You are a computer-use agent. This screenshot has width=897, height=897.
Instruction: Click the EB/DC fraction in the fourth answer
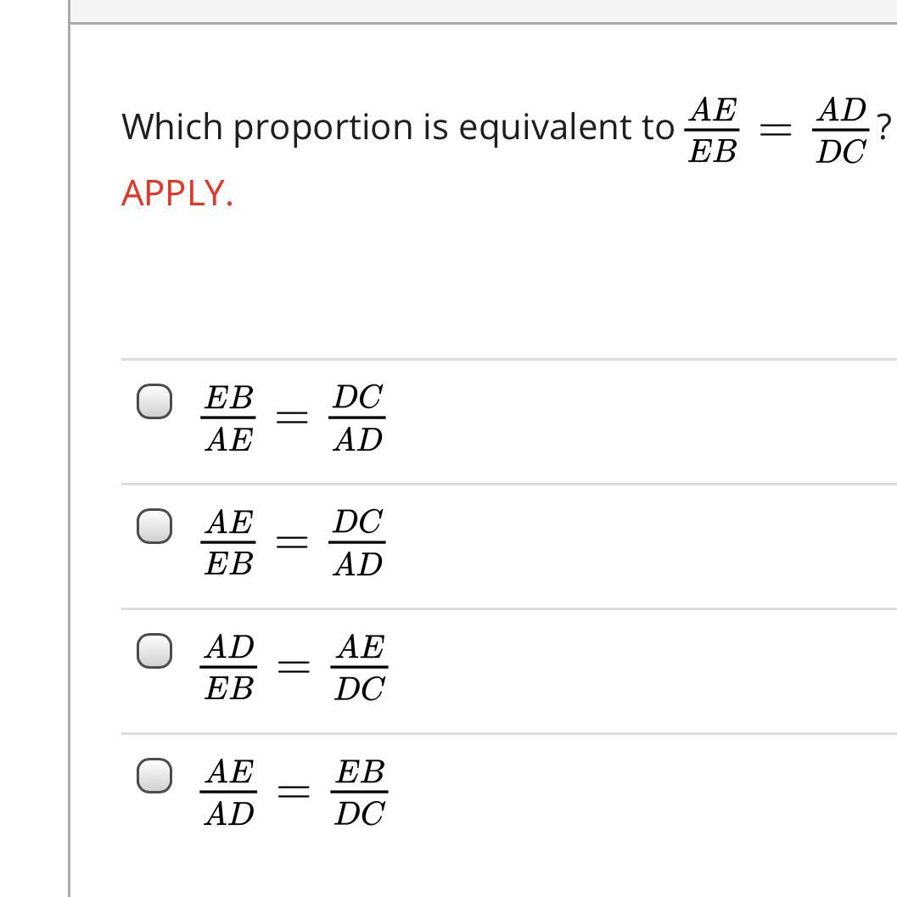coord(359,793)
